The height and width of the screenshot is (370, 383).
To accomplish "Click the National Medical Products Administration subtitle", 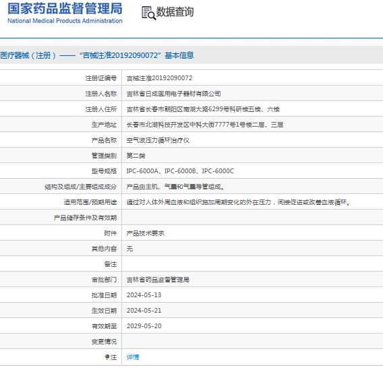I will [x=65, y=21].
